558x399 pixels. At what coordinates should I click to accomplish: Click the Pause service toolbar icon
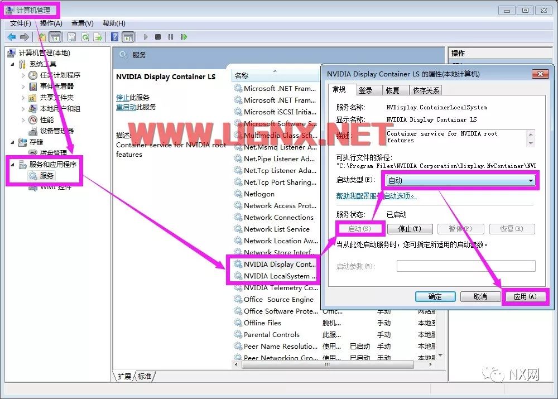(171, 37)
